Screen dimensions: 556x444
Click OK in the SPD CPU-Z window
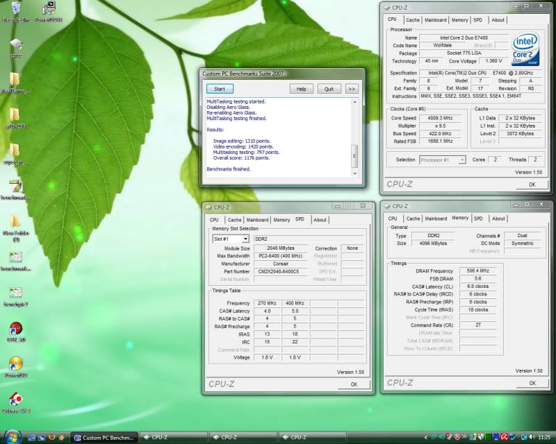[x=354, y=384]
